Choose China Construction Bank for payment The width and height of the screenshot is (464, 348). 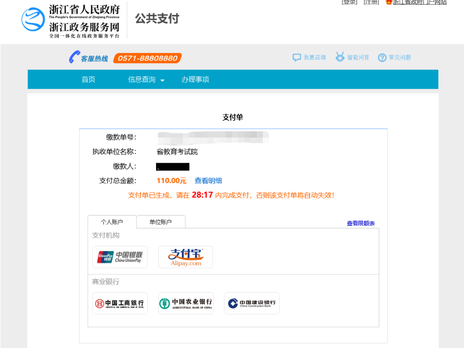click(x=252, y=303)
